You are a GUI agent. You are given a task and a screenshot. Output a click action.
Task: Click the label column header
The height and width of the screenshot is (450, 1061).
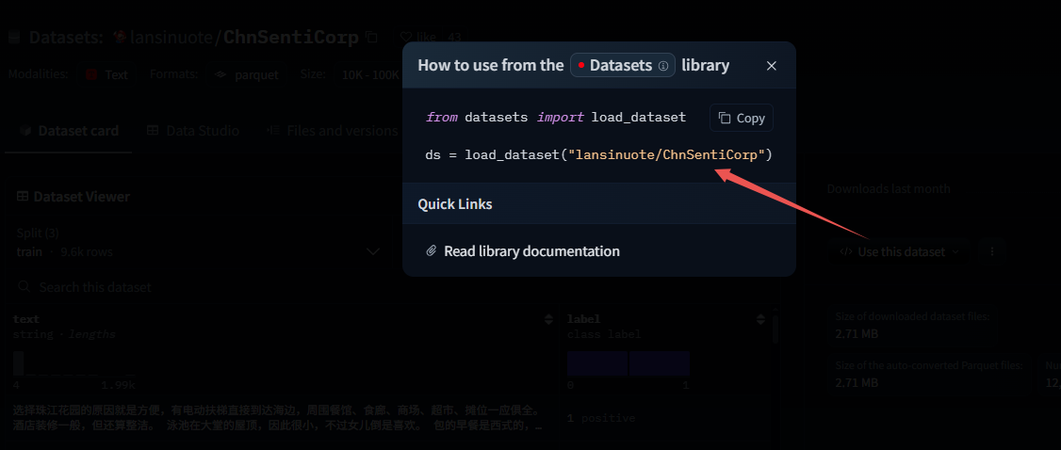(x=584, y=319)
